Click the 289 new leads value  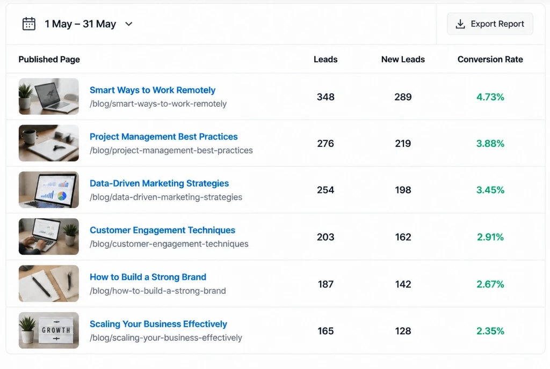[x=403, y=97]
